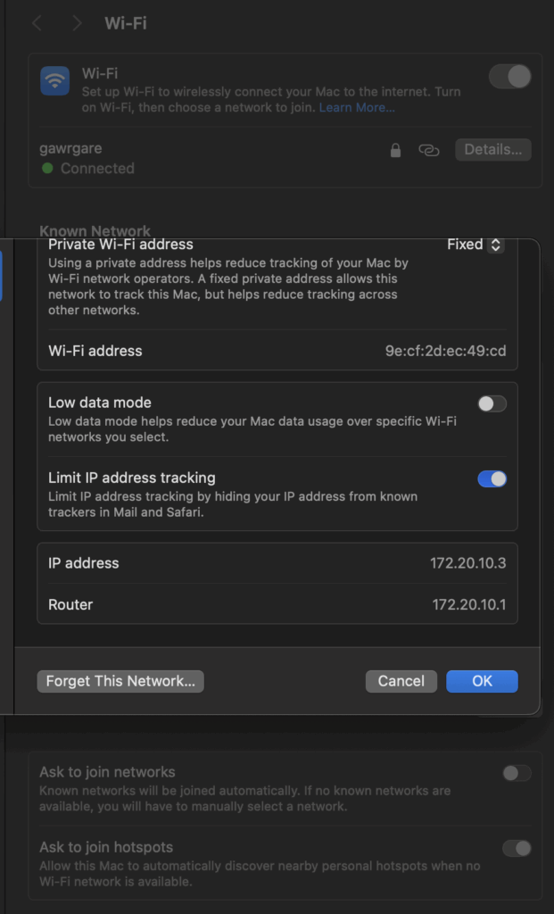This screenshot has width=554, height=914.
Task: Confirm with the OK button
Action: coord(482,681)
